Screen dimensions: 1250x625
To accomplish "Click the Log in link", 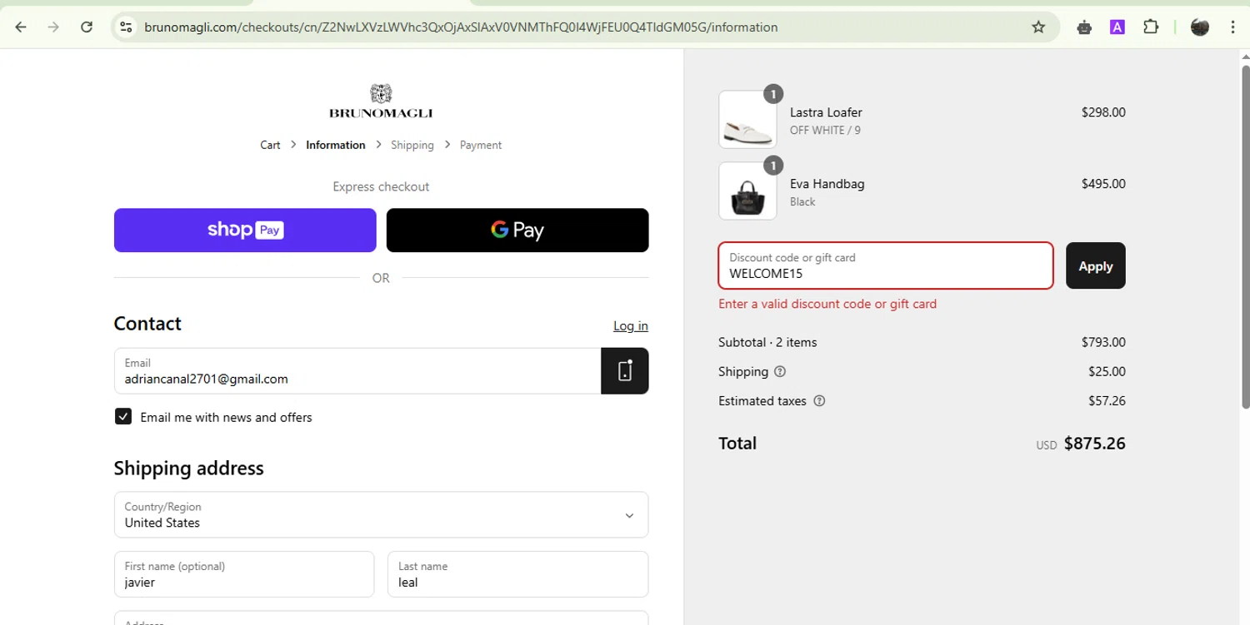I will [x=631, y=325].
